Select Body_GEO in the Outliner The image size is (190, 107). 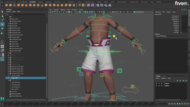point(15,19)
